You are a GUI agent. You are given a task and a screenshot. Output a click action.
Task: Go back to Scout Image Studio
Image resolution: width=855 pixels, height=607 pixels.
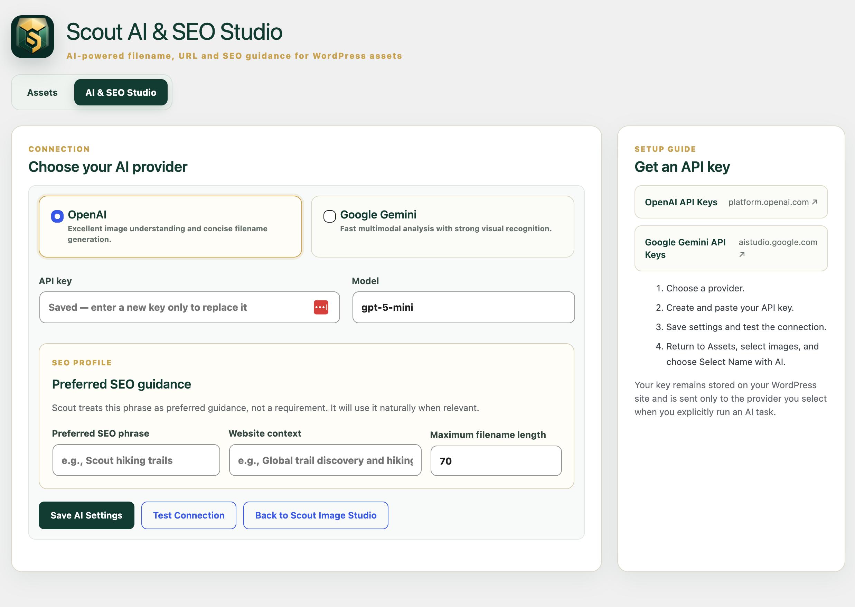click(x=316, y=515)
